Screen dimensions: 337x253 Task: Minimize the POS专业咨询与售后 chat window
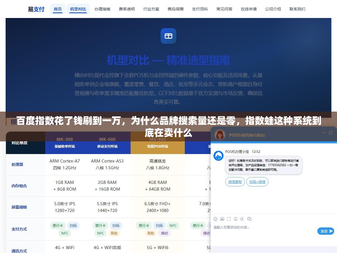click(324, 133)
